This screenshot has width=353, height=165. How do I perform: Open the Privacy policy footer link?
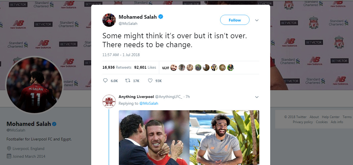point(303,122)
